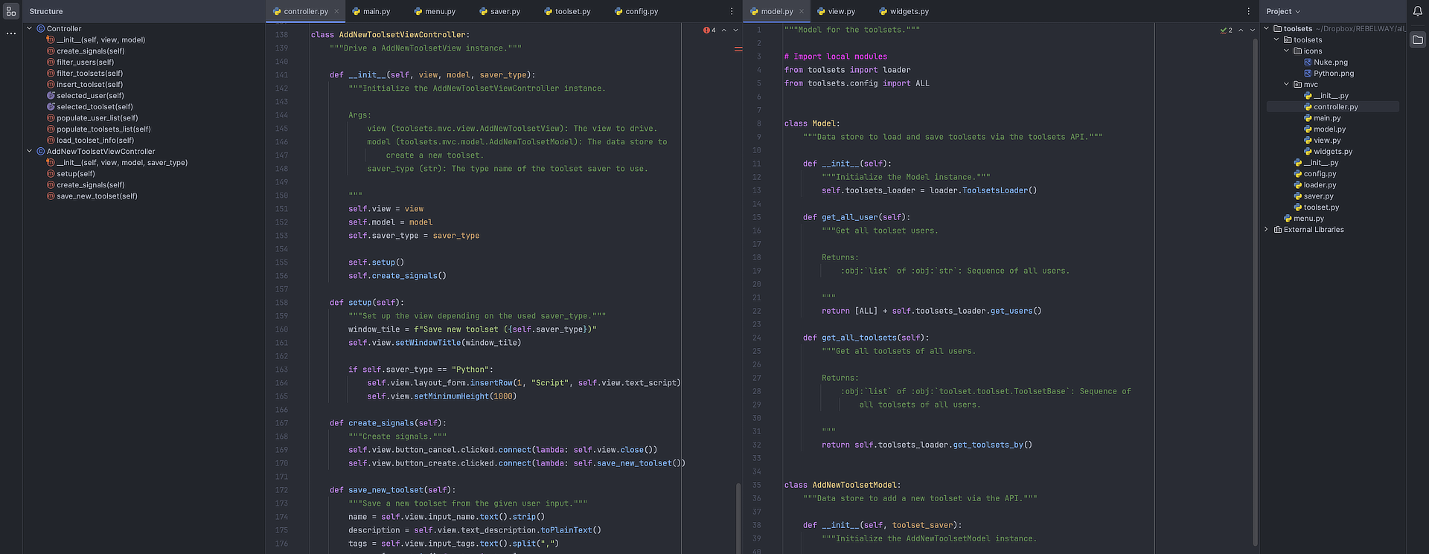
Task: Collapse the AddNewToolsetViewController node
Action: (30, 151)
